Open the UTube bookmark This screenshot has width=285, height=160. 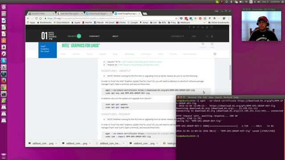121,23
